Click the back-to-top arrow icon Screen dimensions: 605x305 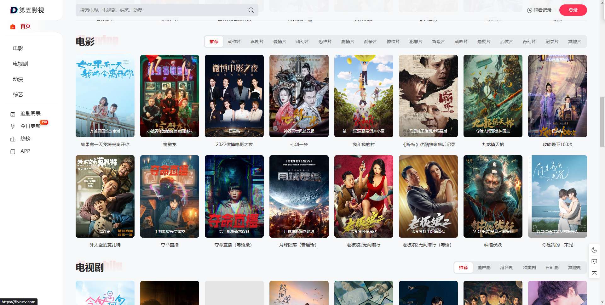point(594,273)
